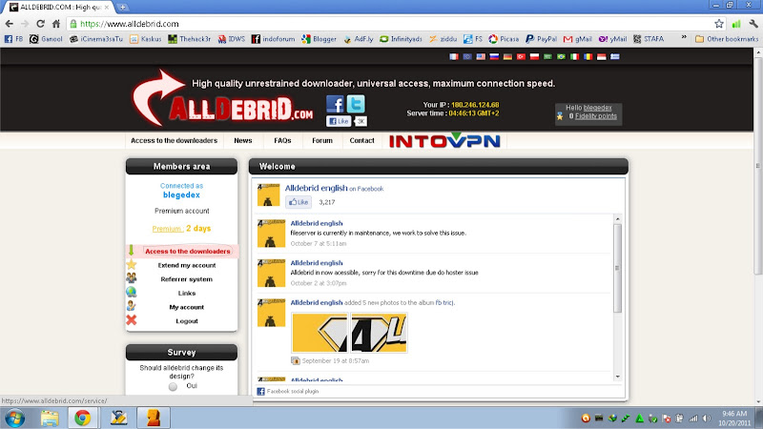
Task: Open Access to the downloaders nav menu
Action: (x=174, y=140)
